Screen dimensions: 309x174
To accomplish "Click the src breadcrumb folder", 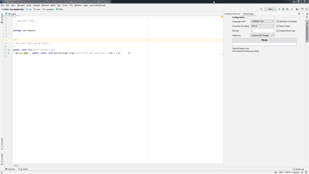I will 29,9.
